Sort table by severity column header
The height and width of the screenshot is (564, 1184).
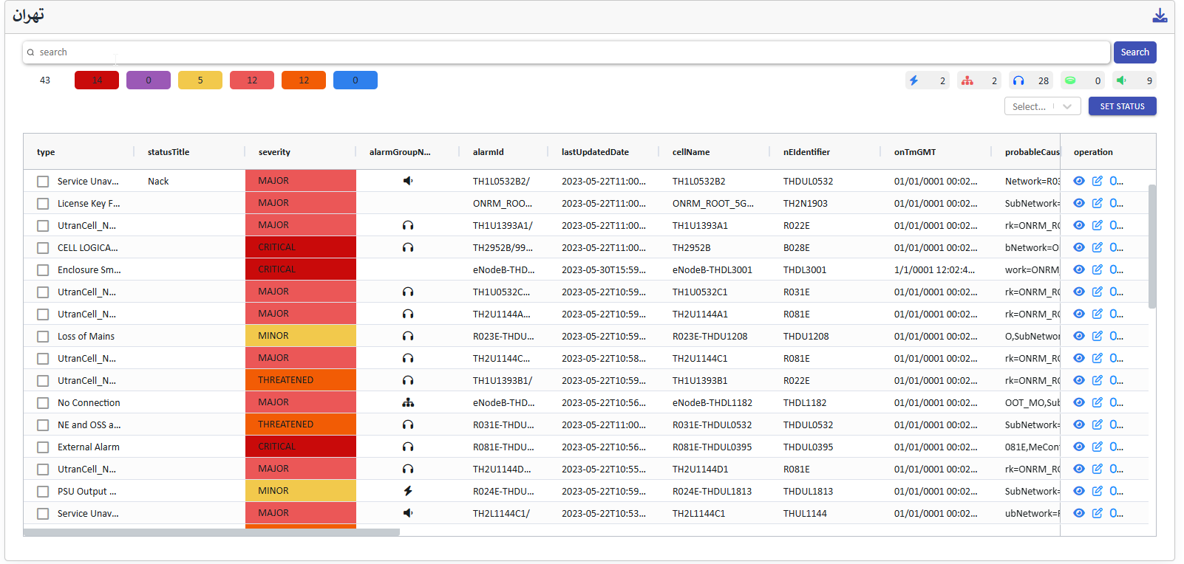coord(274,152)
